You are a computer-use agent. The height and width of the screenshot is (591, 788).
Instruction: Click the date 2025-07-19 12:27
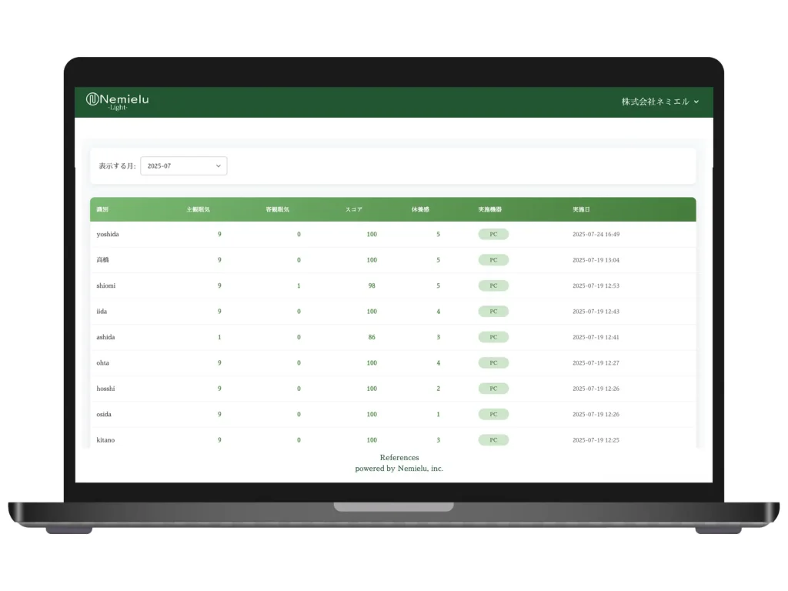pyautogui.click(x=596, y=362)
